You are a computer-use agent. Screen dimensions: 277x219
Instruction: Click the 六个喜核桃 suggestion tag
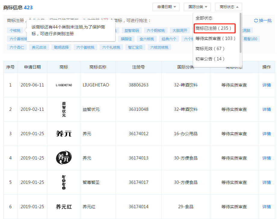point(17,39)
